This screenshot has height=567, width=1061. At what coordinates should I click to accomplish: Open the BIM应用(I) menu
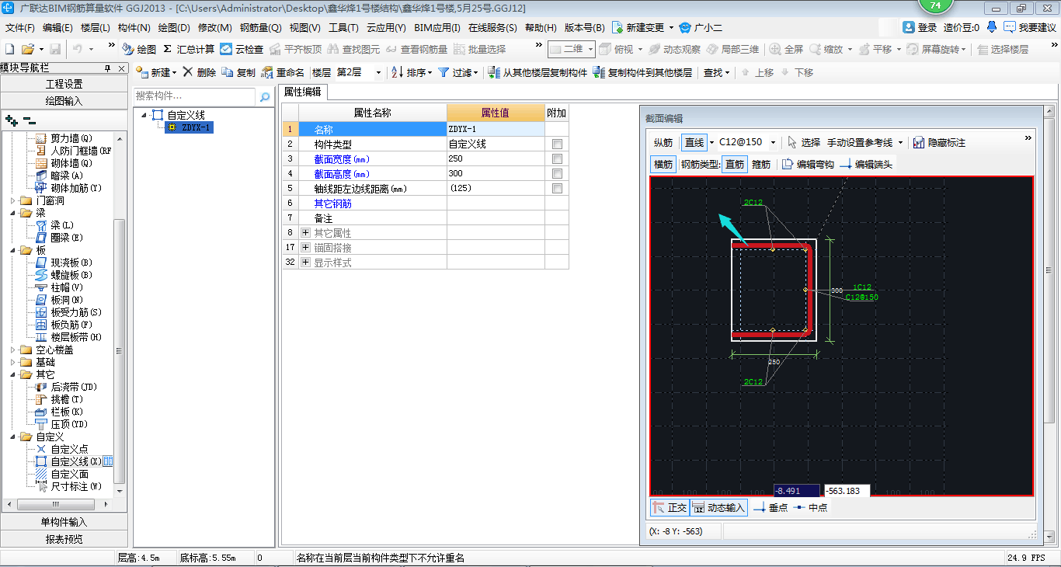(x=437, y=27)
